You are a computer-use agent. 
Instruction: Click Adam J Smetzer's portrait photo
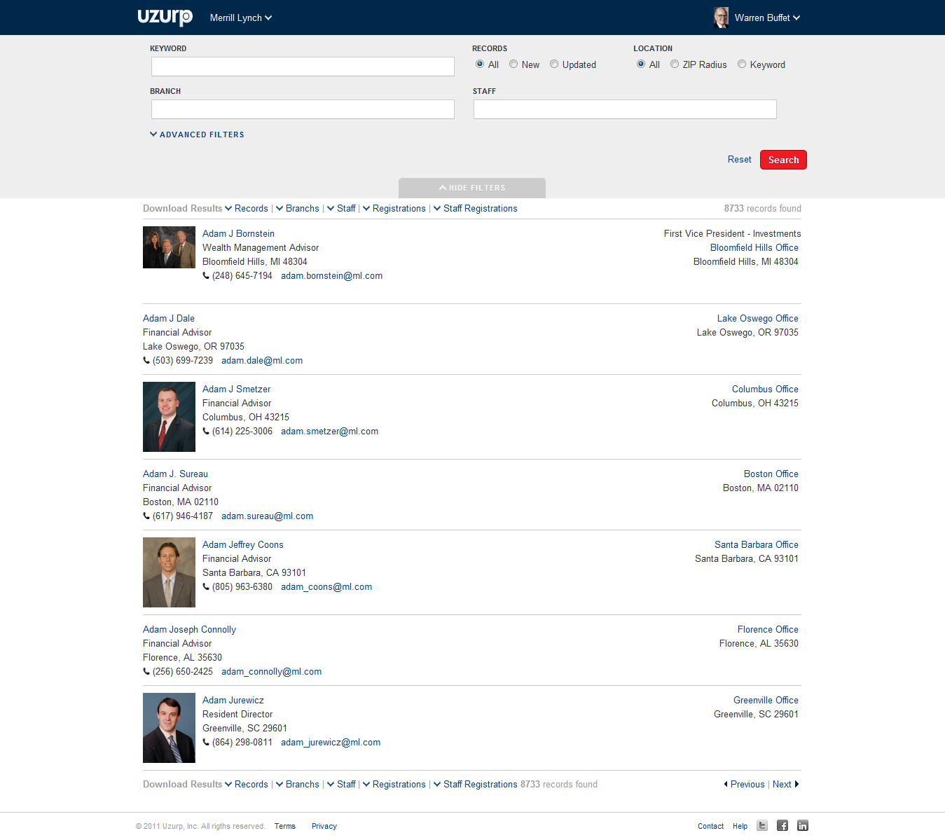click(x=169, y=417)
